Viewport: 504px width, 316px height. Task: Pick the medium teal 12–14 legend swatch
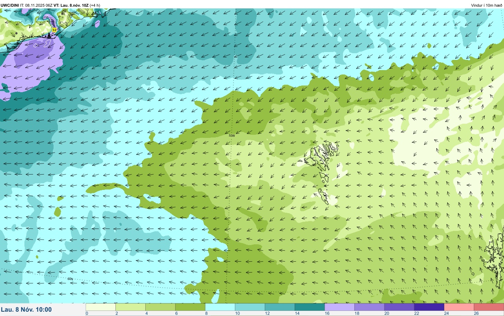click(280, 307)
